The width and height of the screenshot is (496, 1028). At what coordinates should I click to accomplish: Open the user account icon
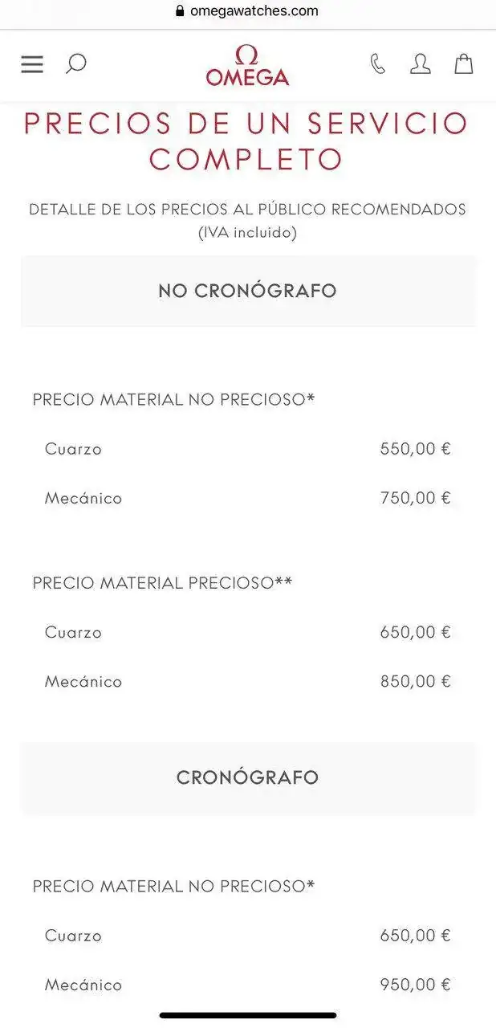coord(420,64)
